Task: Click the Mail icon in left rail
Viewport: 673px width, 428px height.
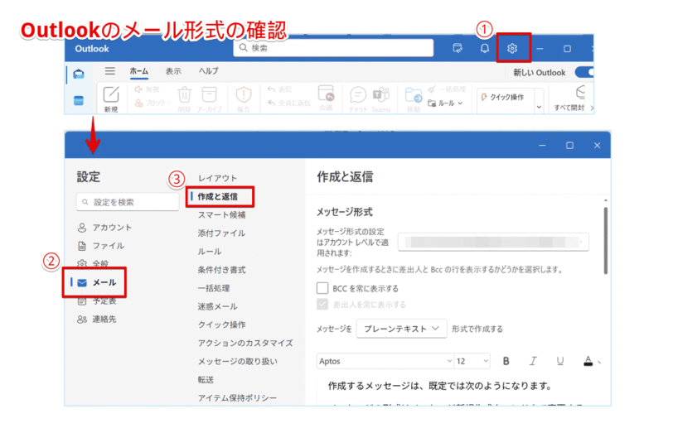Action: point(79,75)
